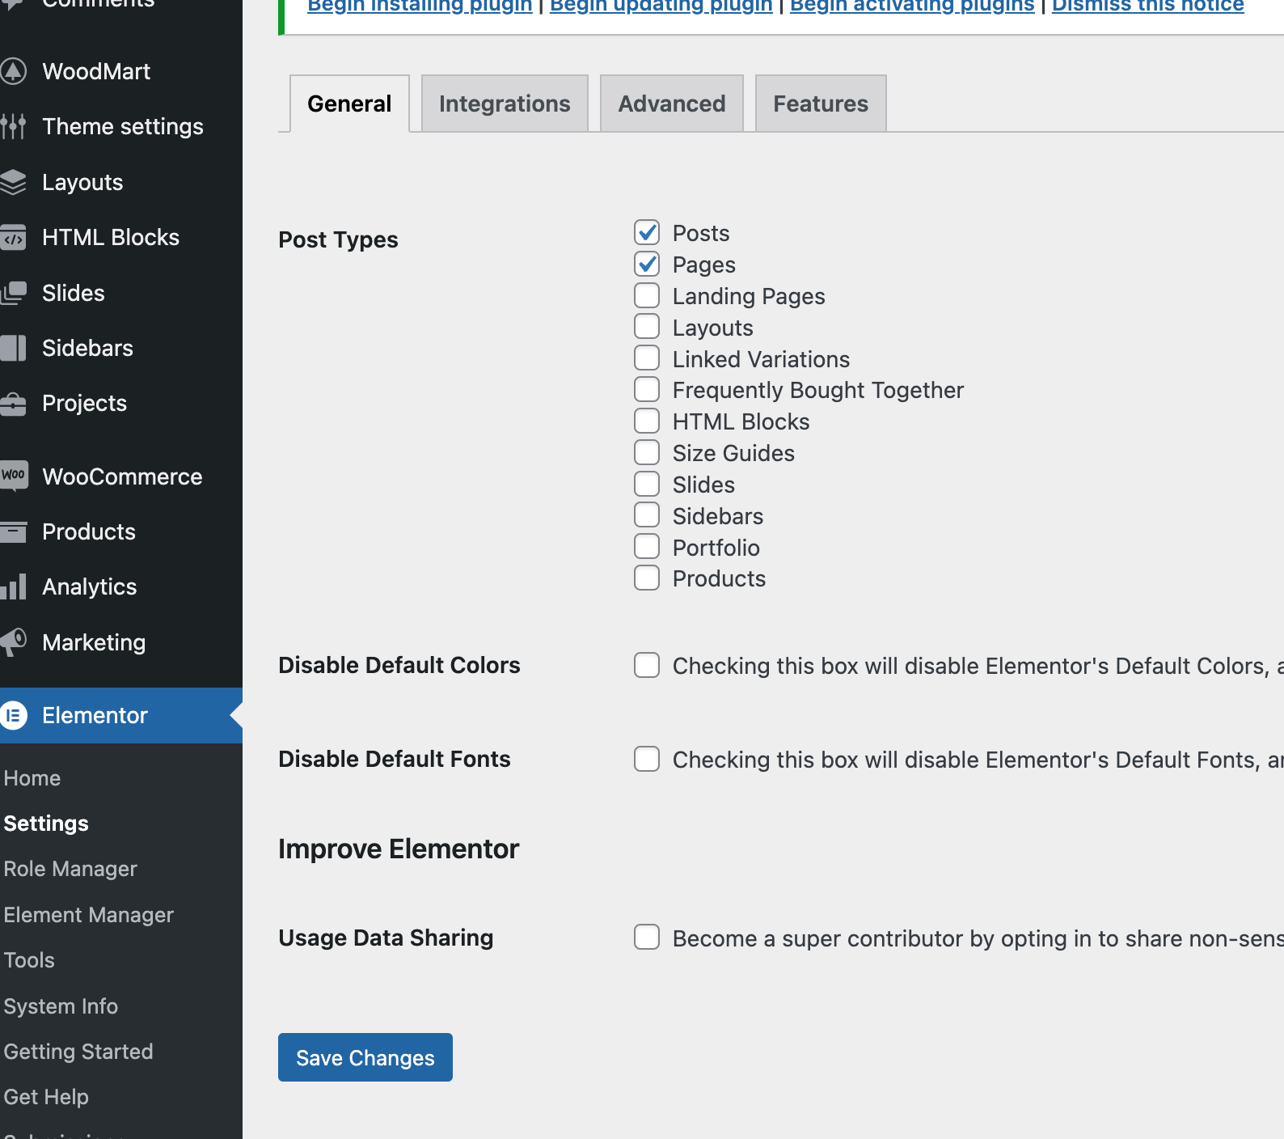Click Dismiss this notice link
This screenshot has height=1139, width=1284.
click(1148, 6)
